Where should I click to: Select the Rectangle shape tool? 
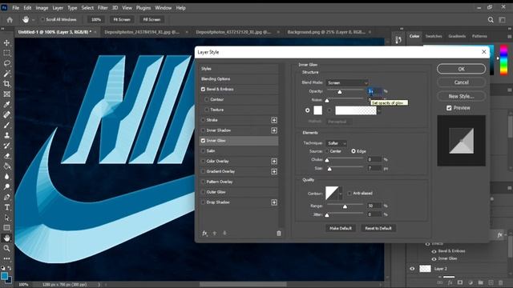click(6, 227)
